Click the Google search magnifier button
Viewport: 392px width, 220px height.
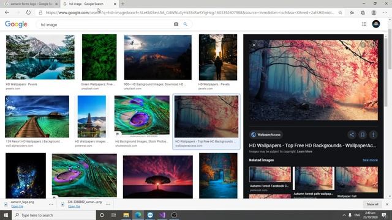185,24
